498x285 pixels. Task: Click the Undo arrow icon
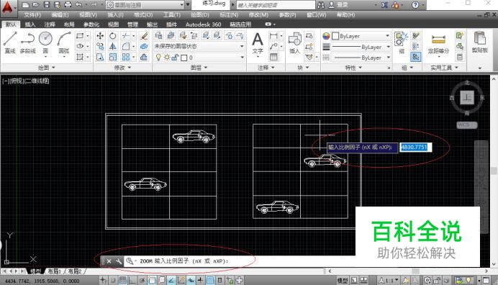[x=78, y=5]
